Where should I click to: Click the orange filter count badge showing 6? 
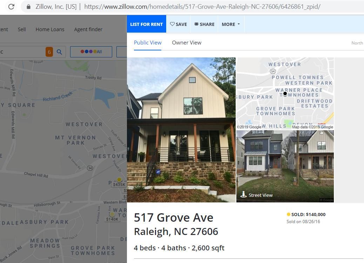49,52
